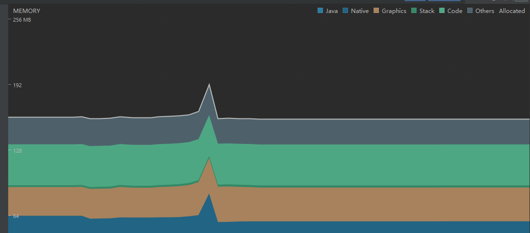Click the MEMORY chart title
The width and height of the screenshot is (530, 233).
click(27, 11)
